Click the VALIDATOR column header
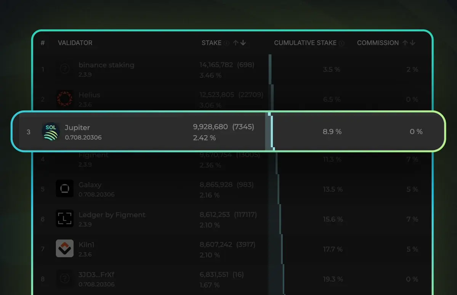457x295 pixels. [75, 43]
